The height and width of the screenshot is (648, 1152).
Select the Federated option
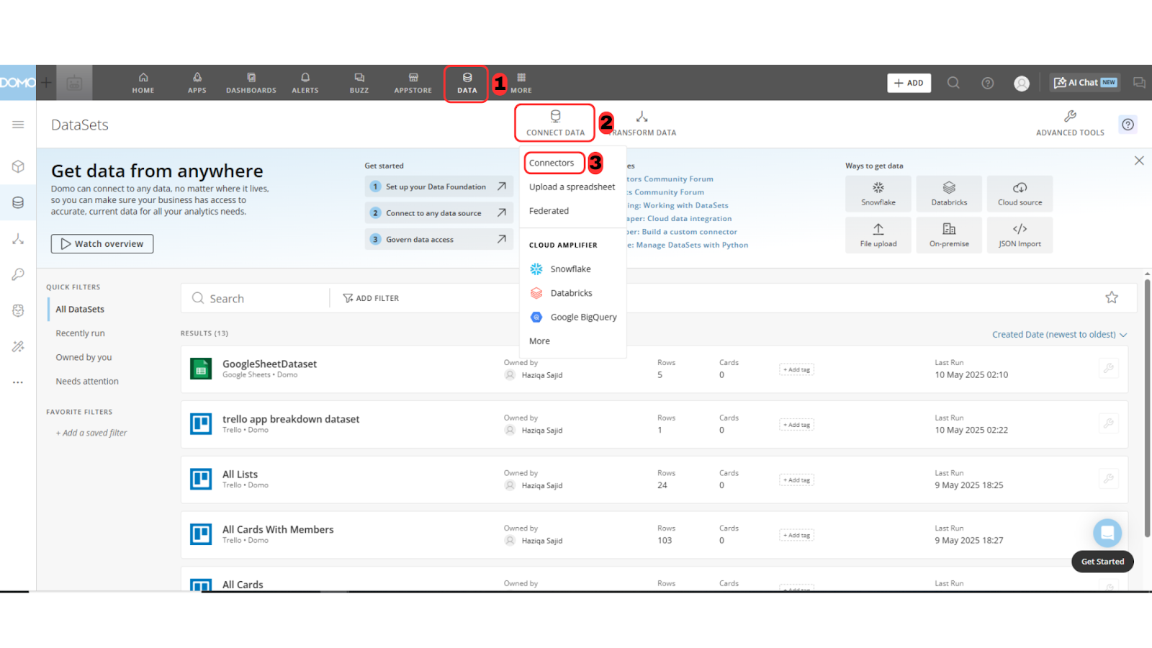point(549,211)
